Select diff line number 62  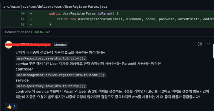[23, 24]
